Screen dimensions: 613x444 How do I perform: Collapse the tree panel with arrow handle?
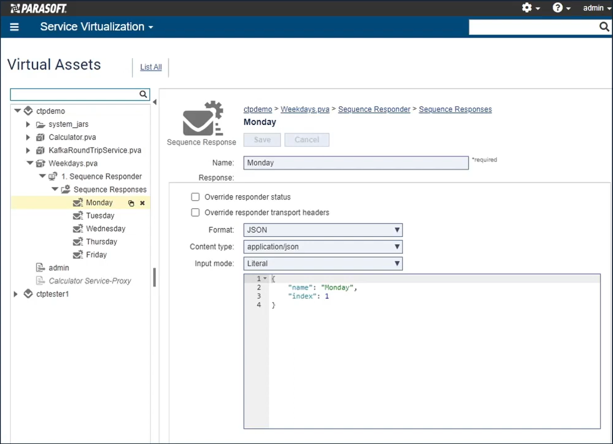(x=154, y=102)
